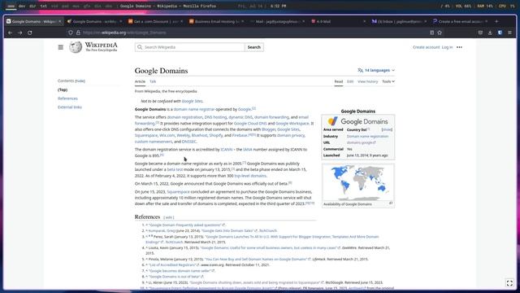Toggle reader view in the address bar

[x=431, y=33]
